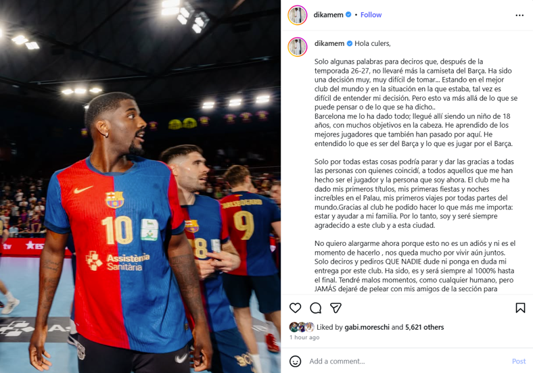Click liker avatars cluster
This screenshot has height=373, width=533.
[302, 327]
